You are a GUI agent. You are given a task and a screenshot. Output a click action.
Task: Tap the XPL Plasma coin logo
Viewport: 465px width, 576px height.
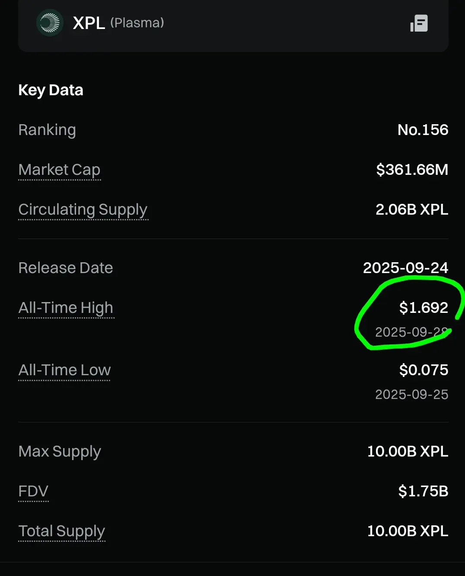point(50,23)
